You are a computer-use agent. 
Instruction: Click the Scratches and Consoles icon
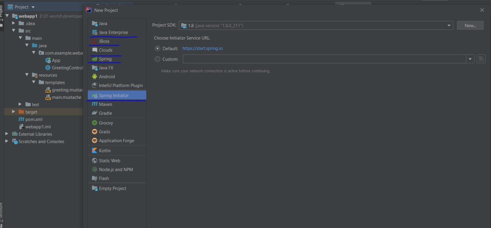[x=15, y=141]
